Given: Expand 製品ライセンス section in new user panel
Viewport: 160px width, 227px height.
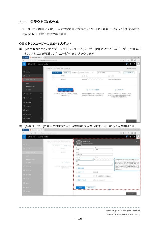Looking at the screenshot, I should pyautogui.click(x=81, y=180).
